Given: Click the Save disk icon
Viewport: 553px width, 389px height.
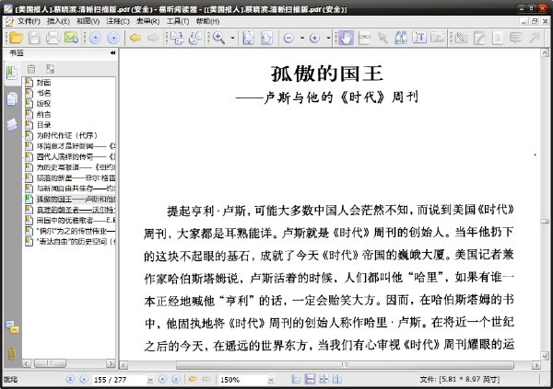Looking at the screenshot, I should [34, 38].
